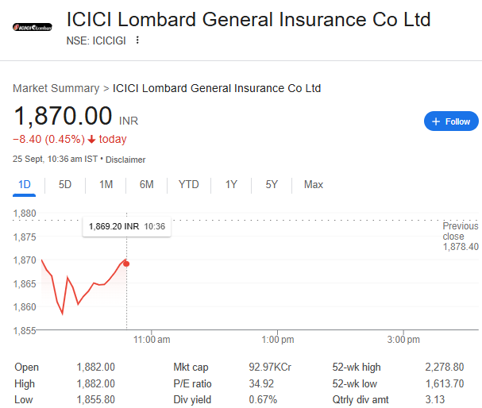This screenshot has width=482, height=408.
Task: Select the Max time range tab
Action: (x=314, y=185)
